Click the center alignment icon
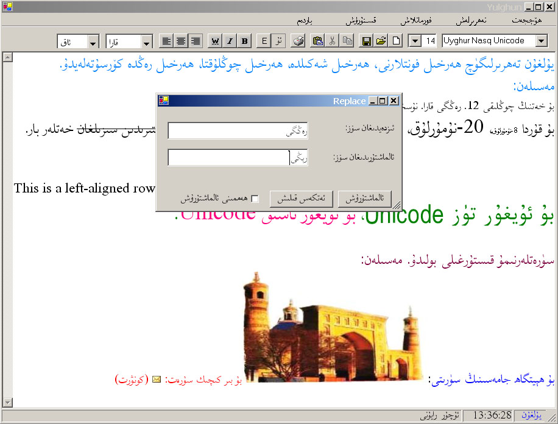The image size is (558, 424). [181, 41]
